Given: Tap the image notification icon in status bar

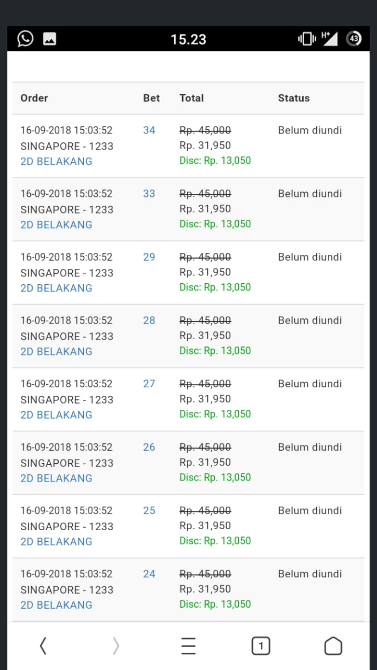Looking at the screenshot, I should coord(50,39).
